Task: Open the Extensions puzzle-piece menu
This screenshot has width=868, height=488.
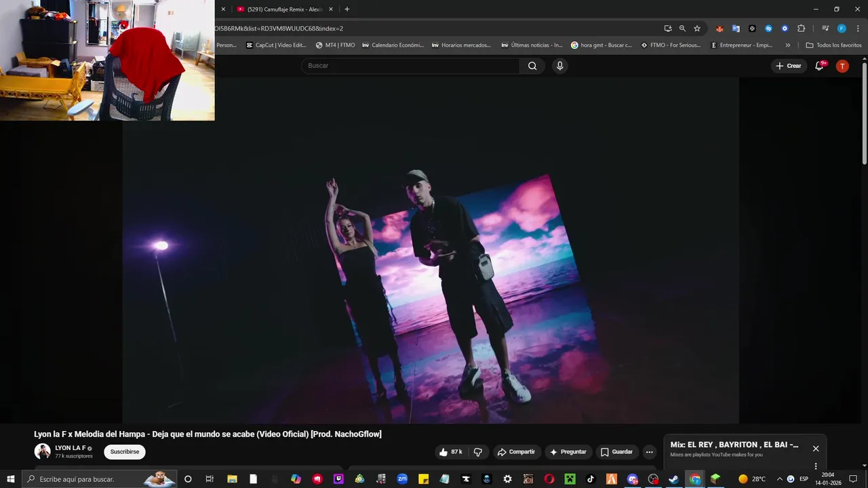Action: pos(801,28)
